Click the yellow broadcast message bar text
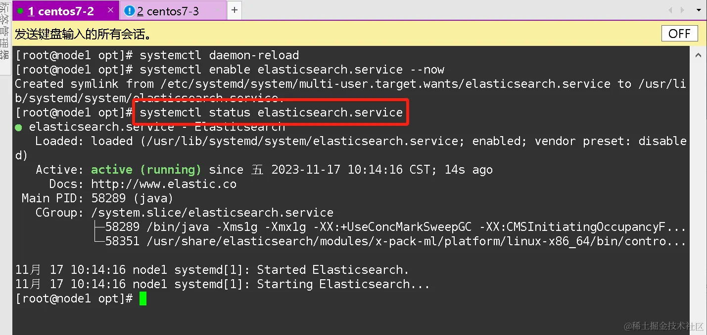The image size is (707, 335). click(x=83, y=34)
